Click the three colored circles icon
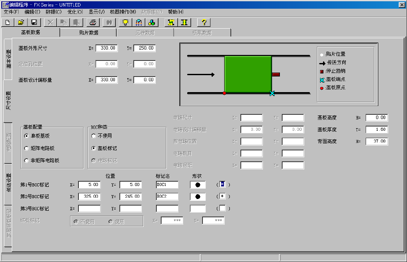 point(152,23)
